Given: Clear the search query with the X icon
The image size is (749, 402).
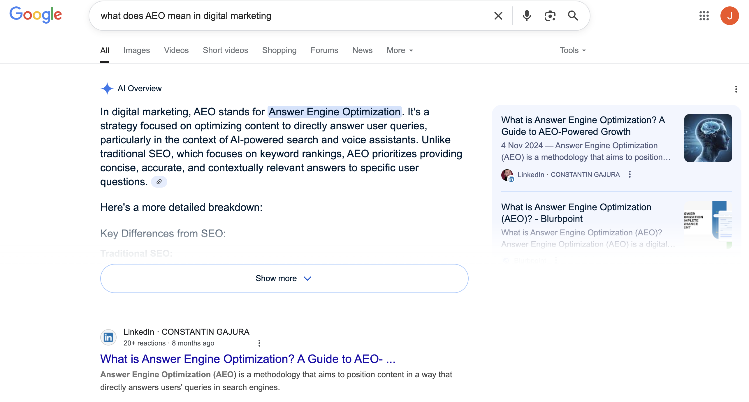Looking at the screenshot, I should coord(498,16).
